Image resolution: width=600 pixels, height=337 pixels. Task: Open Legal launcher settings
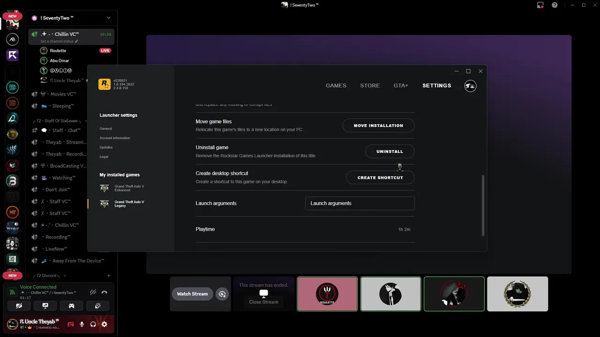104,157
